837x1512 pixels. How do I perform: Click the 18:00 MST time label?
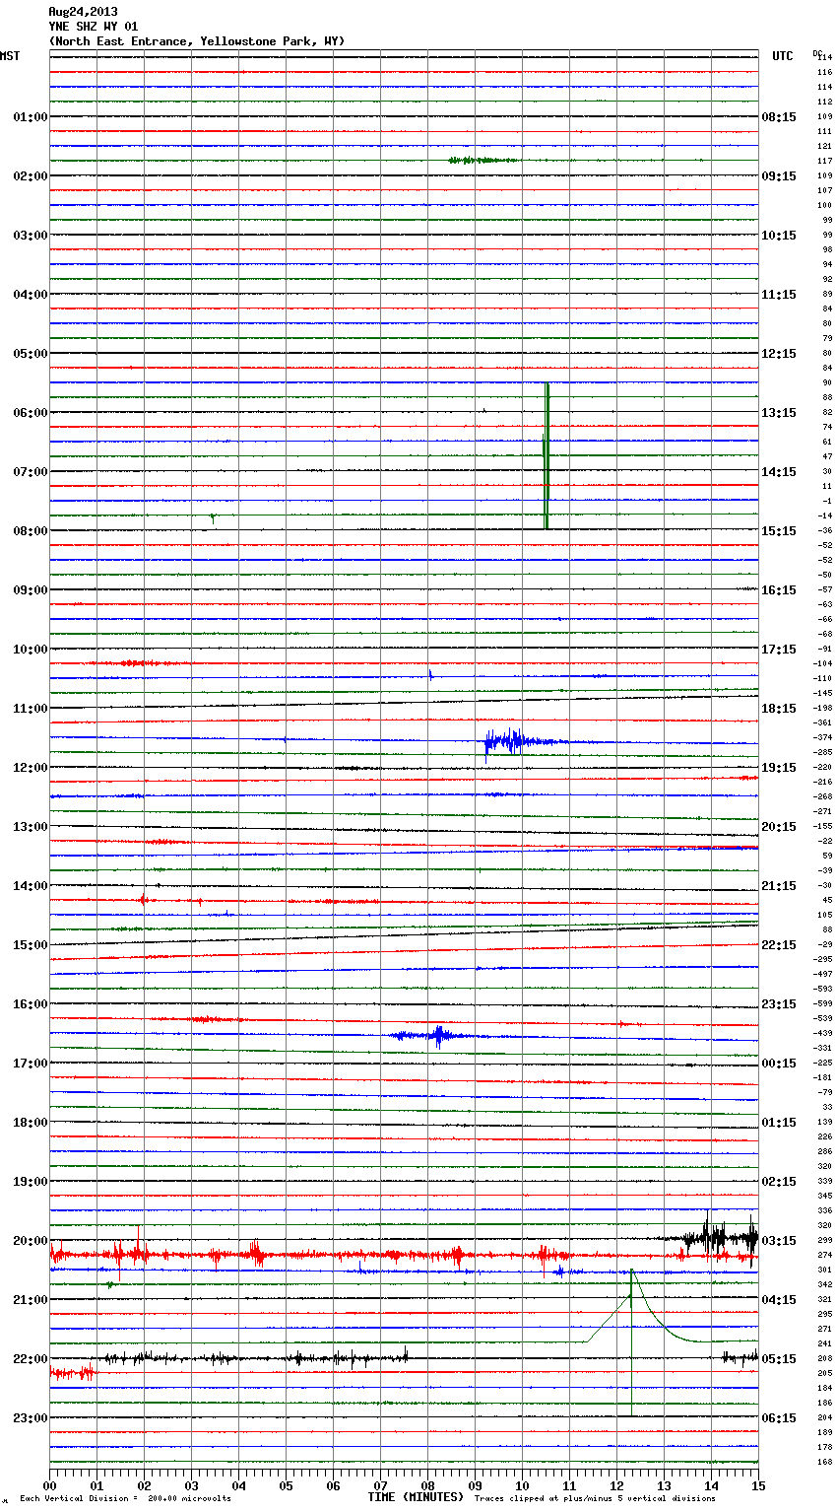point(31,1123)
